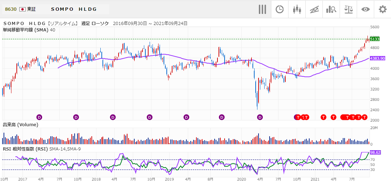391x187 pixels.
Task: Open the candlestick chart type icon
Action: pos(297,9)
